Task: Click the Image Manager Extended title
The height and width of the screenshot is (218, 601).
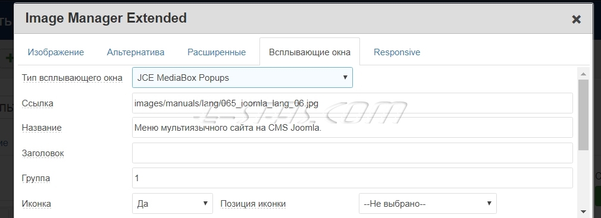Action: [106, 18]
